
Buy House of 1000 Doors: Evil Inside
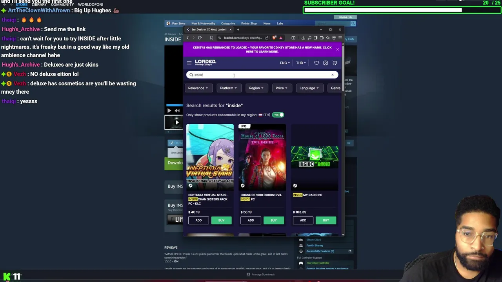273,221
